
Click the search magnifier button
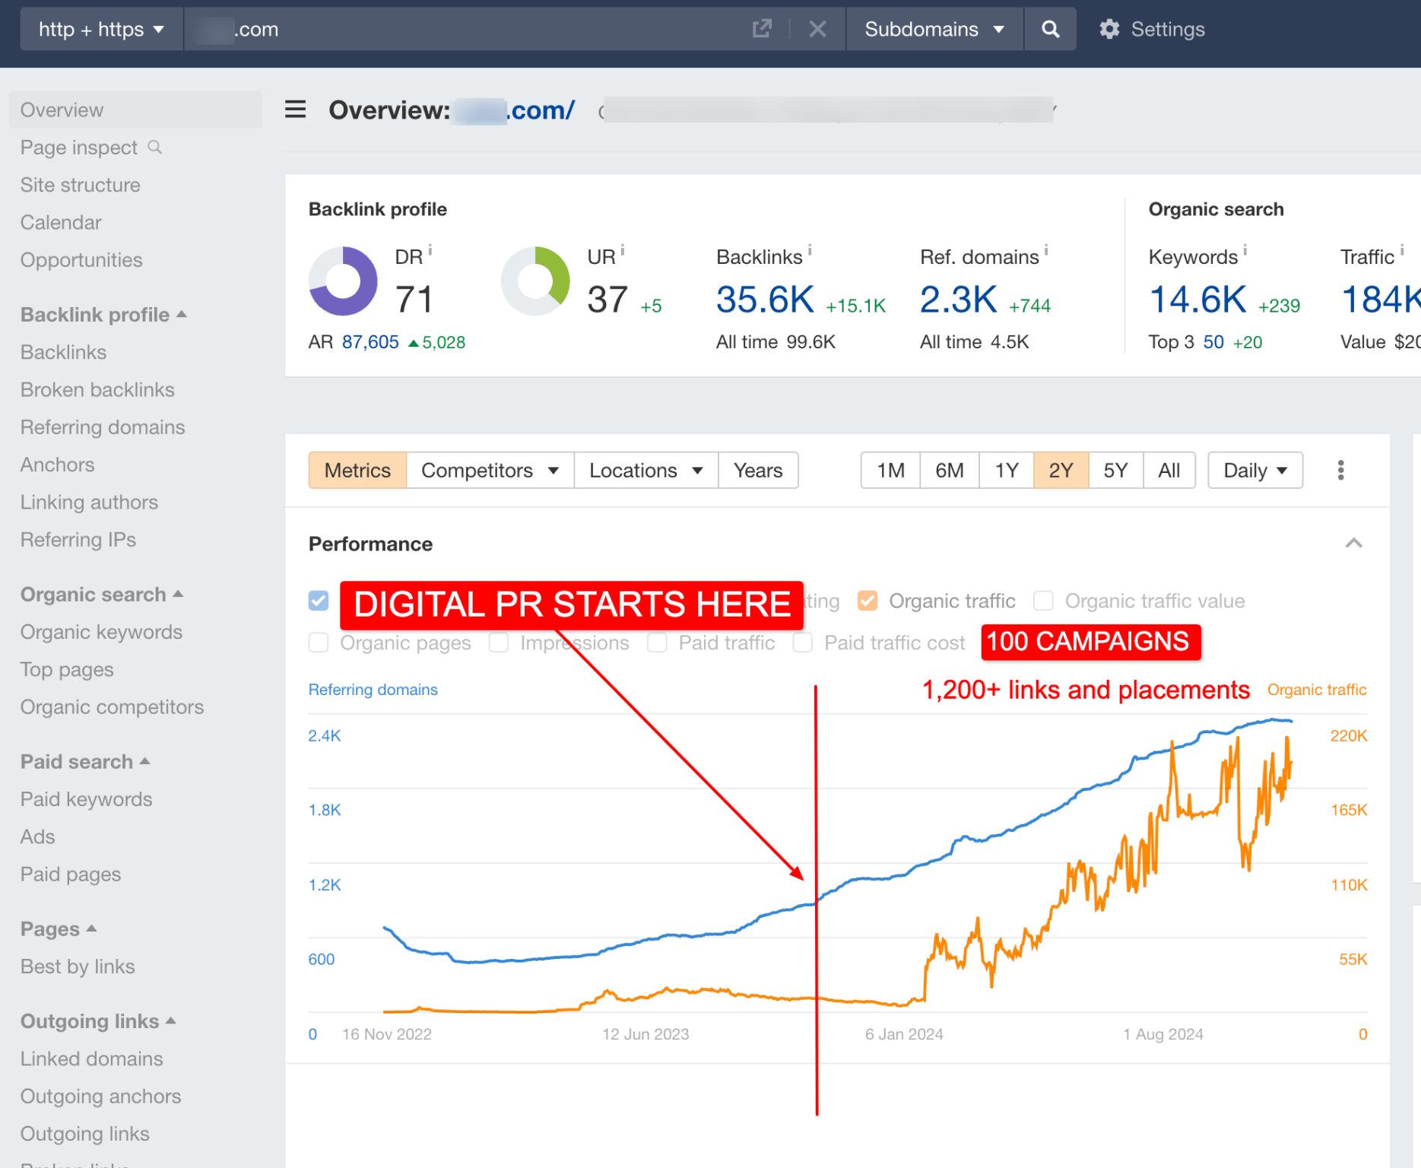tap(1050, 29)
